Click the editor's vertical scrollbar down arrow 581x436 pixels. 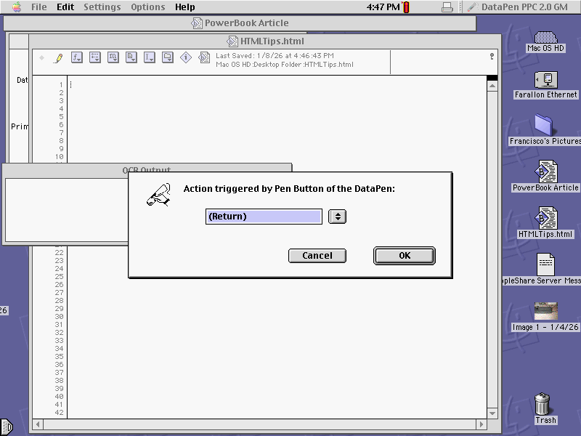pos(494,411)
